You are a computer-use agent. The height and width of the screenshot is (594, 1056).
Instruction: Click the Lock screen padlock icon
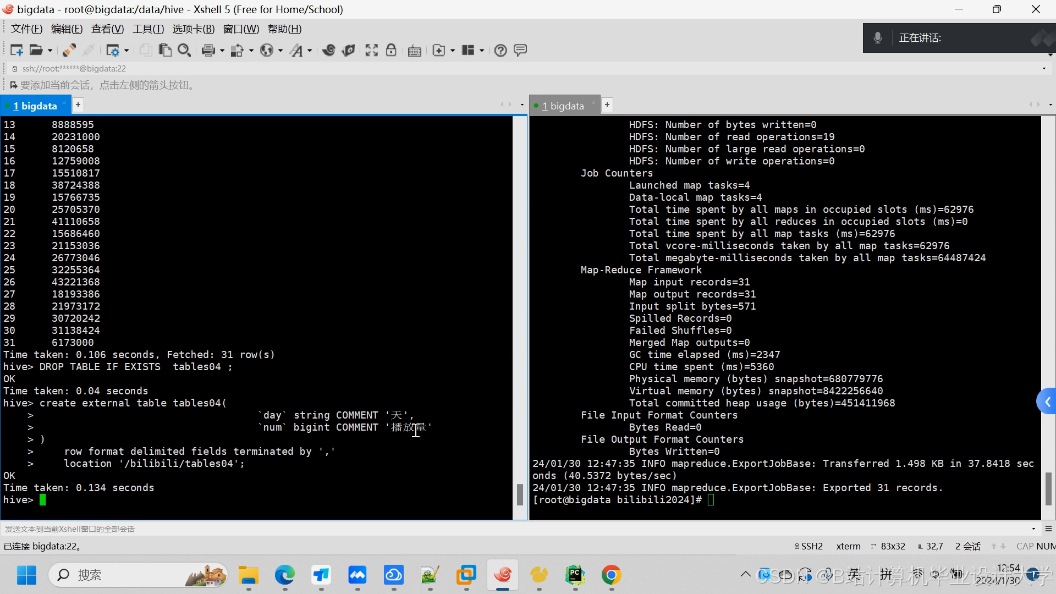(x=391, y=50)
